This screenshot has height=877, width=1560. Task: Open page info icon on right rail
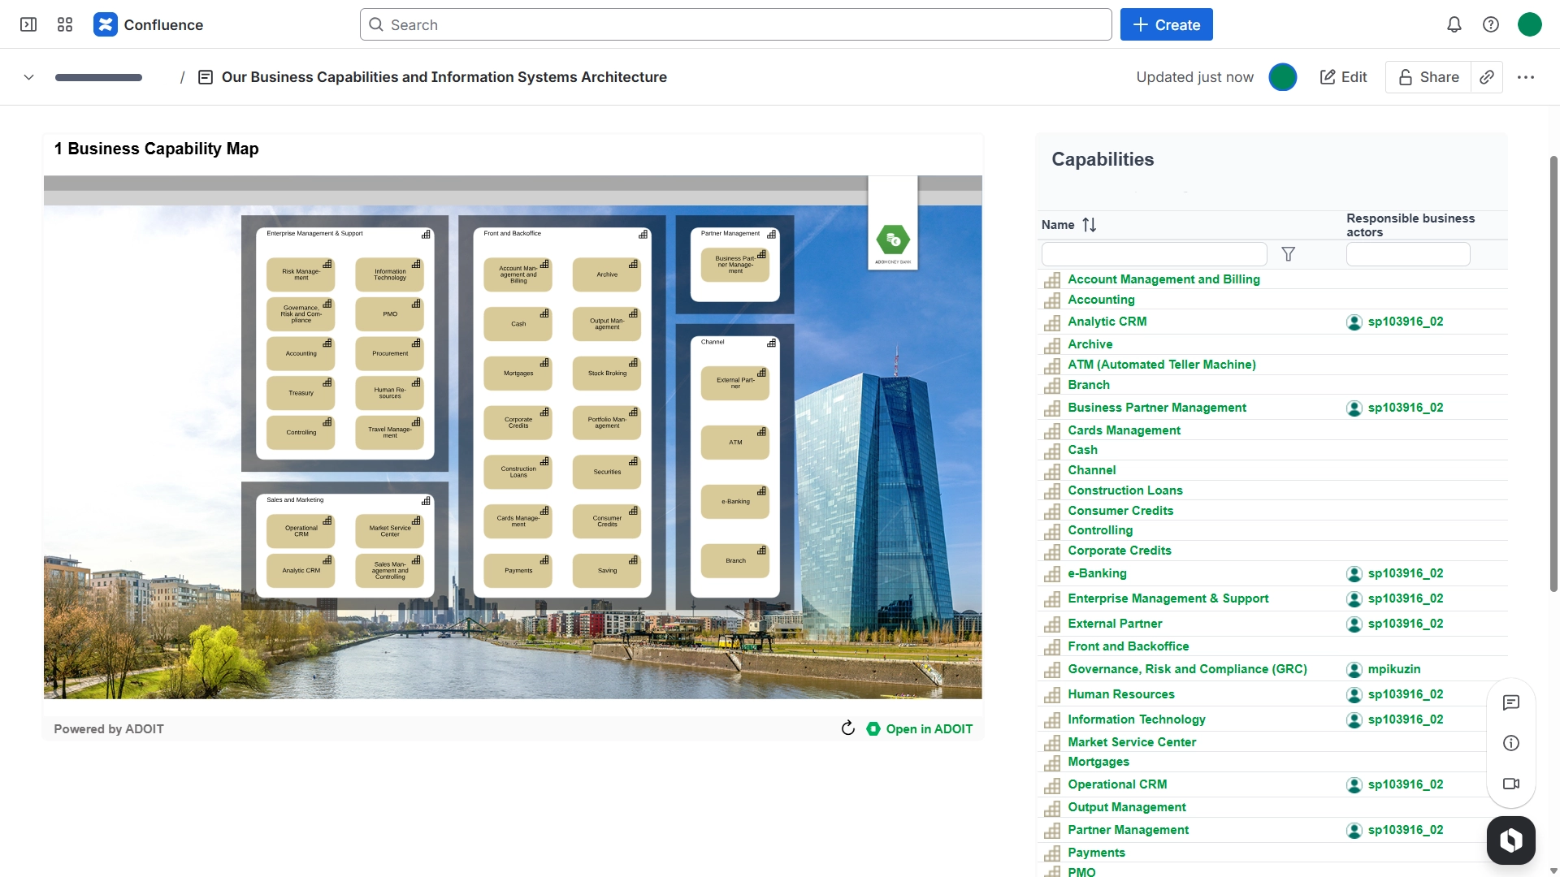point(1511,743)
